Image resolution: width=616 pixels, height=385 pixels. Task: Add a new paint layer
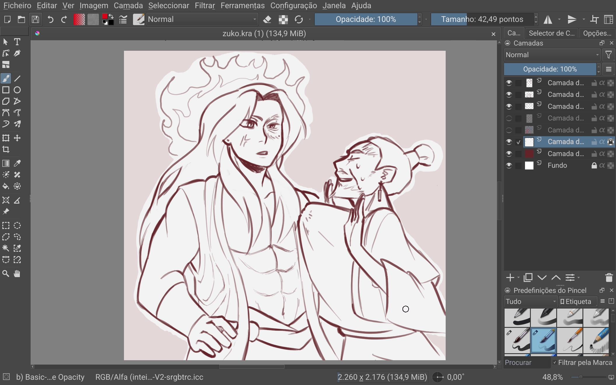tap(510, 278)
